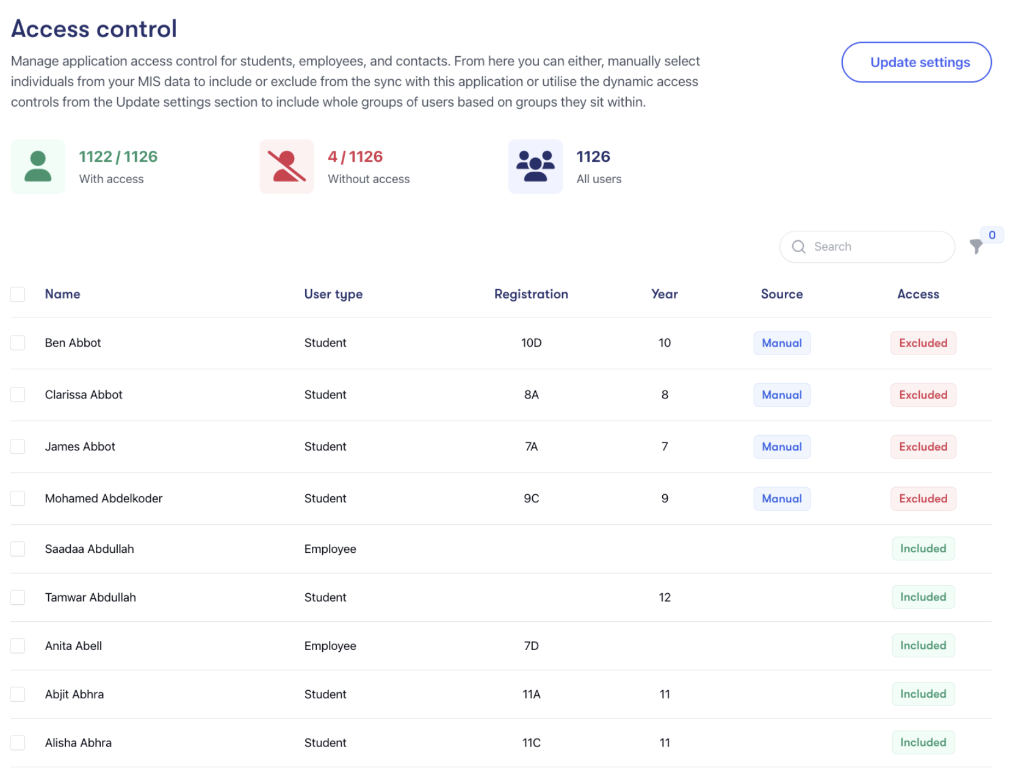1029x769 pixels.
Task: Check the box for Saadaa Abdullah
Action: (x=18, y=549)
